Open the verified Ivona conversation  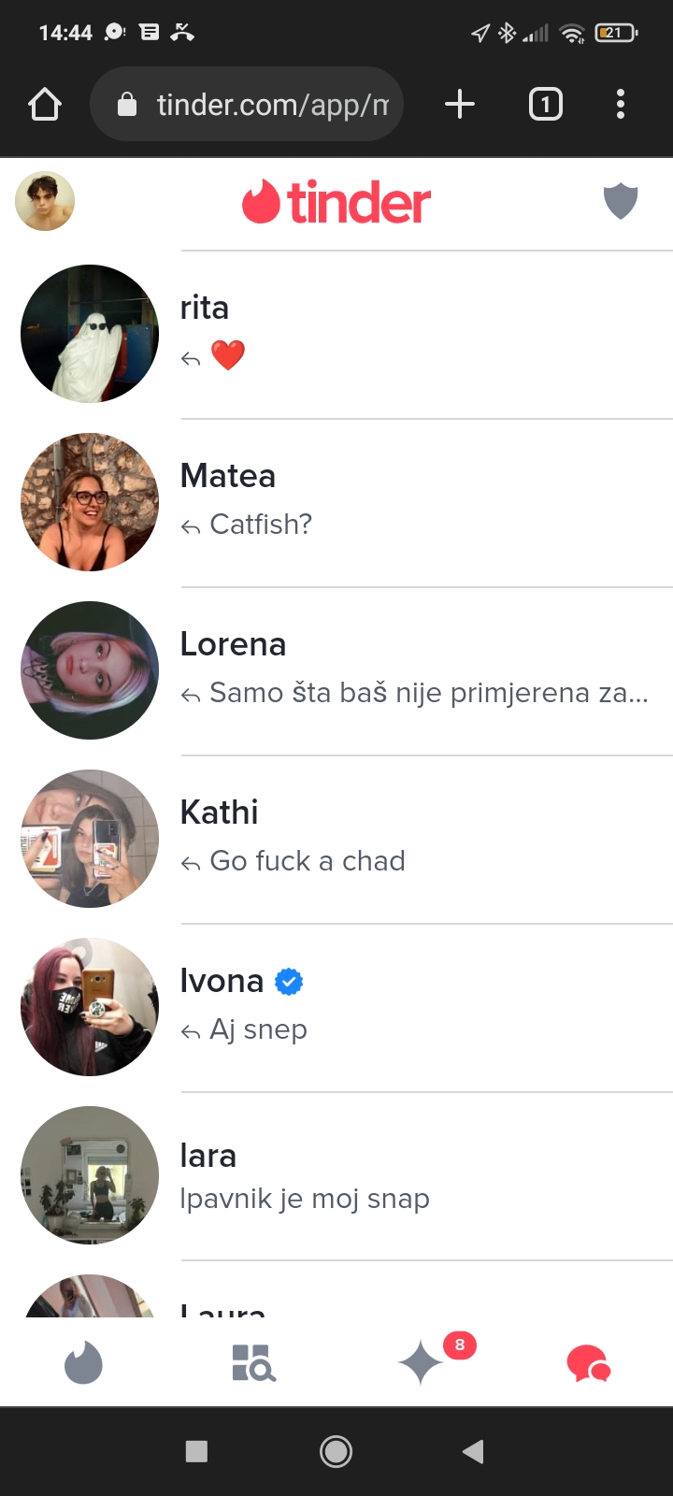click(336, 1008)
